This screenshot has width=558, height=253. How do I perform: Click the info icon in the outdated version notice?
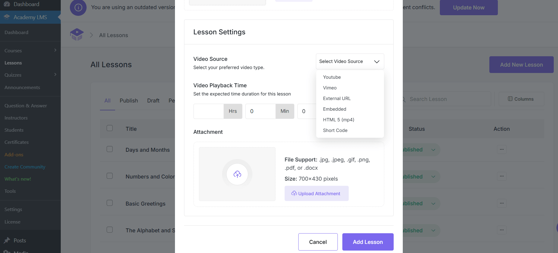click(78, 7)
